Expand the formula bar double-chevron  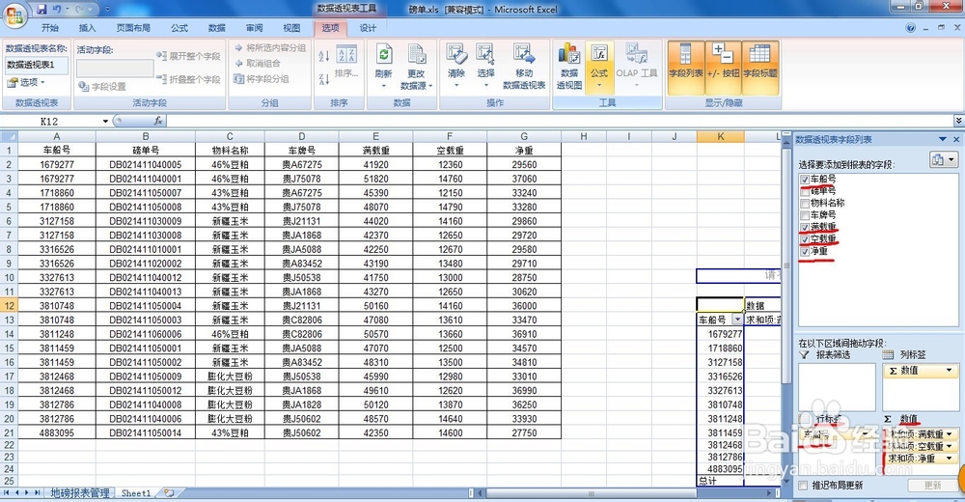[x=958, y=121]
